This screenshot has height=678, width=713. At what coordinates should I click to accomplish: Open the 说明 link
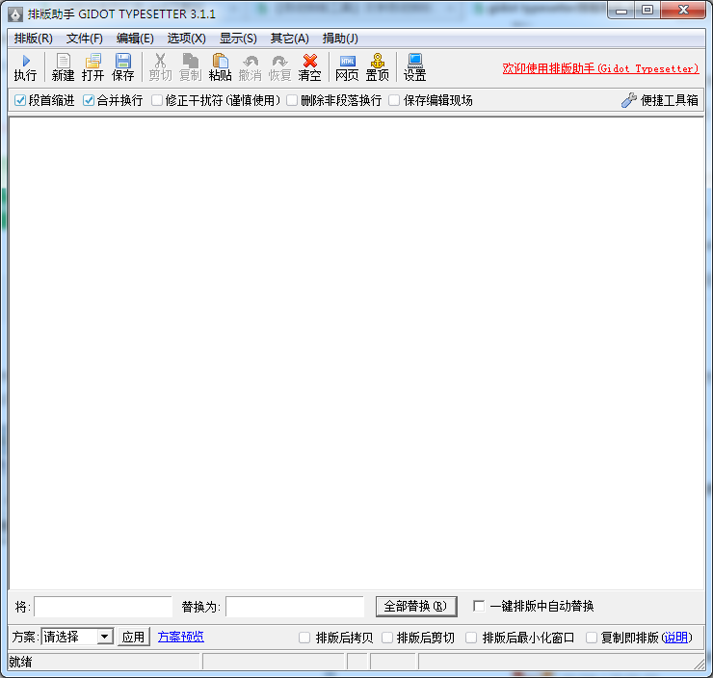675,638
